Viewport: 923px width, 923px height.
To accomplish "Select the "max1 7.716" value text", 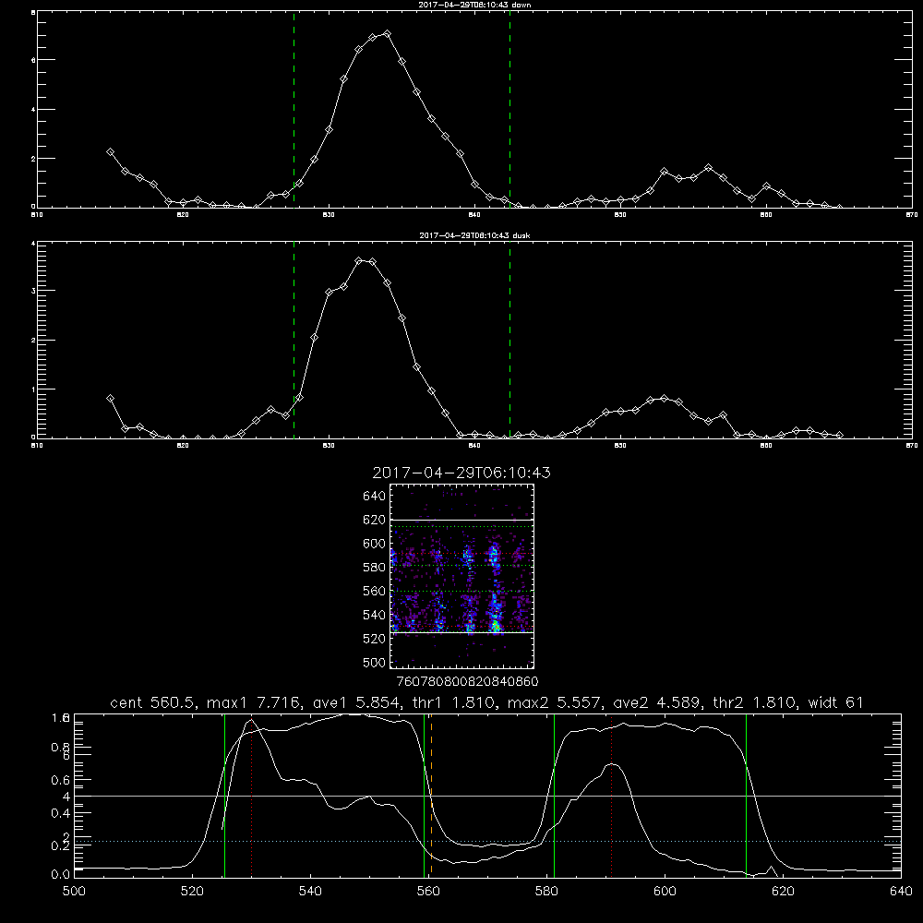I will (x=252, y=702).
